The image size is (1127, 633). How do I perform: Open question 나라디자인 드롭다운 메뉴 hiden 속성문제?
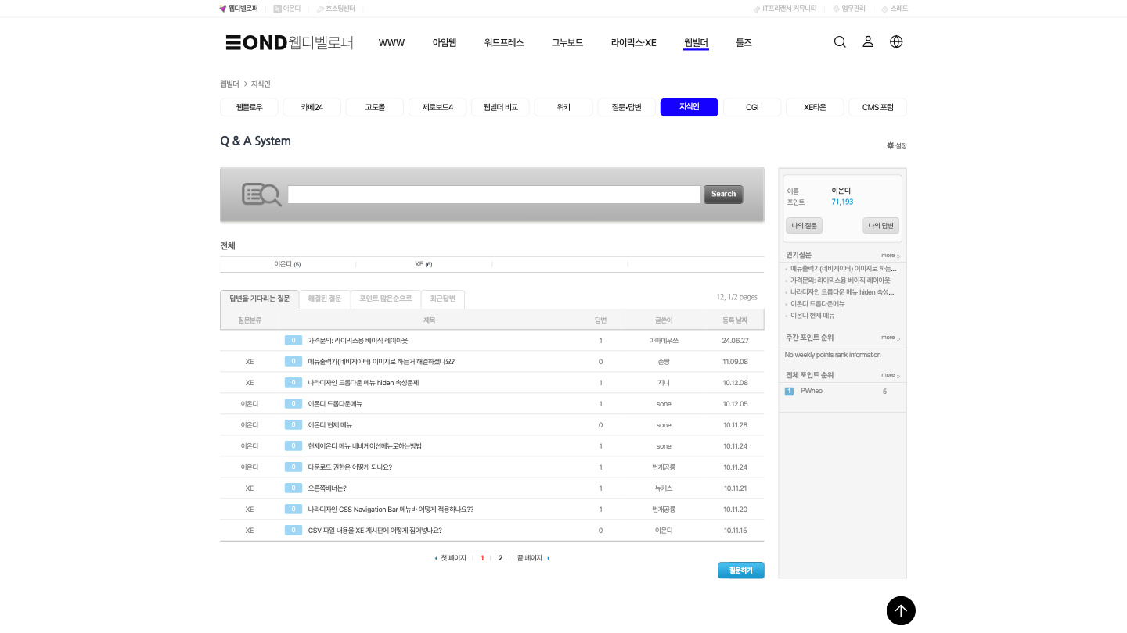pos(363,383)
